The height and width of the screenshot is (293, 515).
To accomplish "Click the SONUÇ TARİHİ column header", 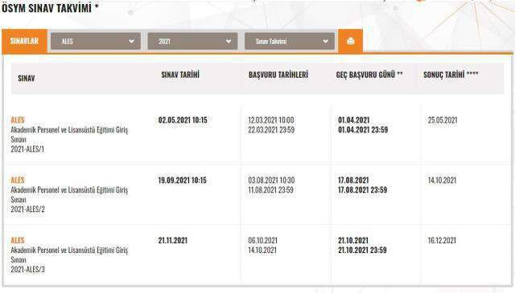I will 451,75.
